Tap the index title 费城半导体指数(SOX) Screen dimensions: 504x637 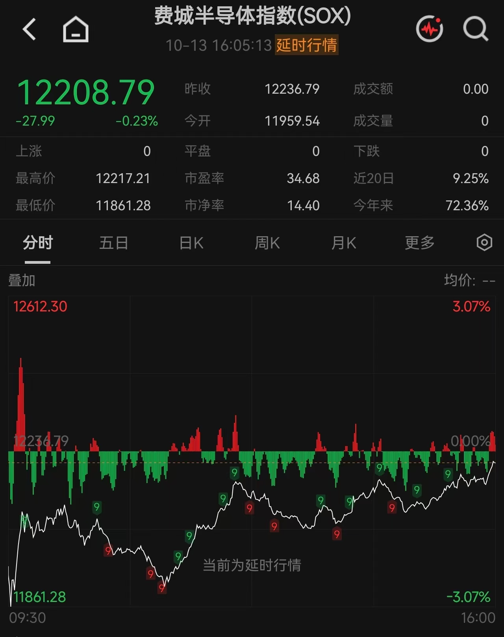click(x=252, y=16)
